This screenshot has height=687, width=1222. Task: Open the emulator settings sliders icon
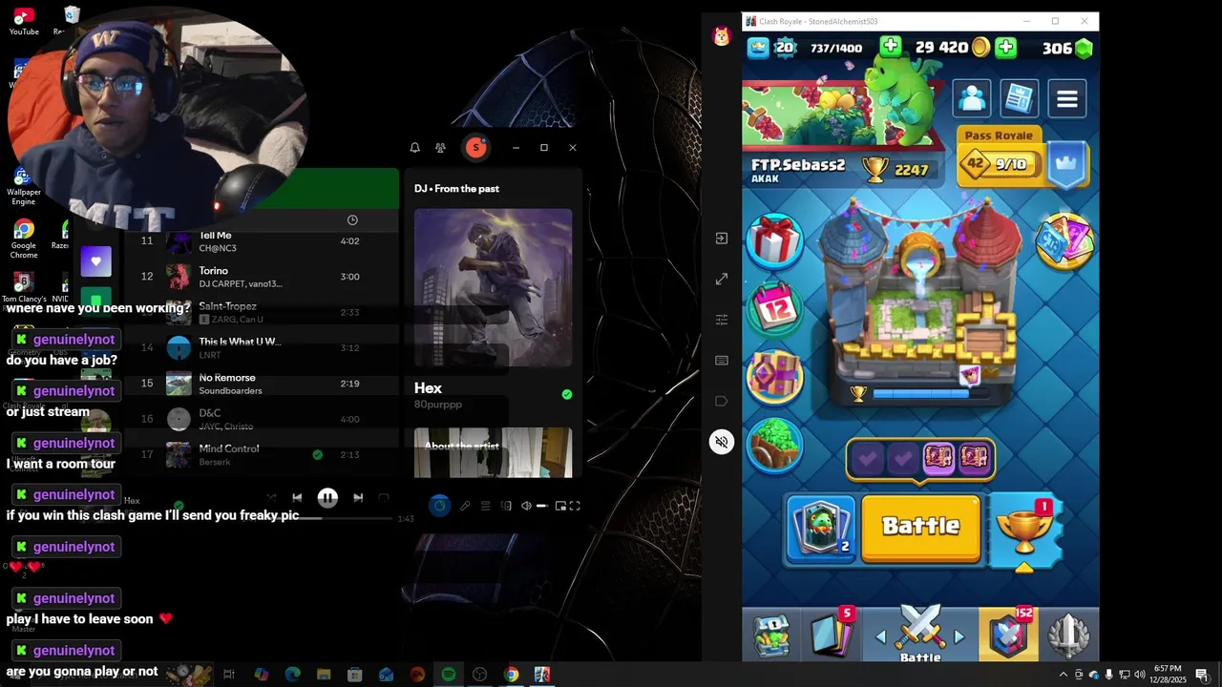click(x=722, y=320)
